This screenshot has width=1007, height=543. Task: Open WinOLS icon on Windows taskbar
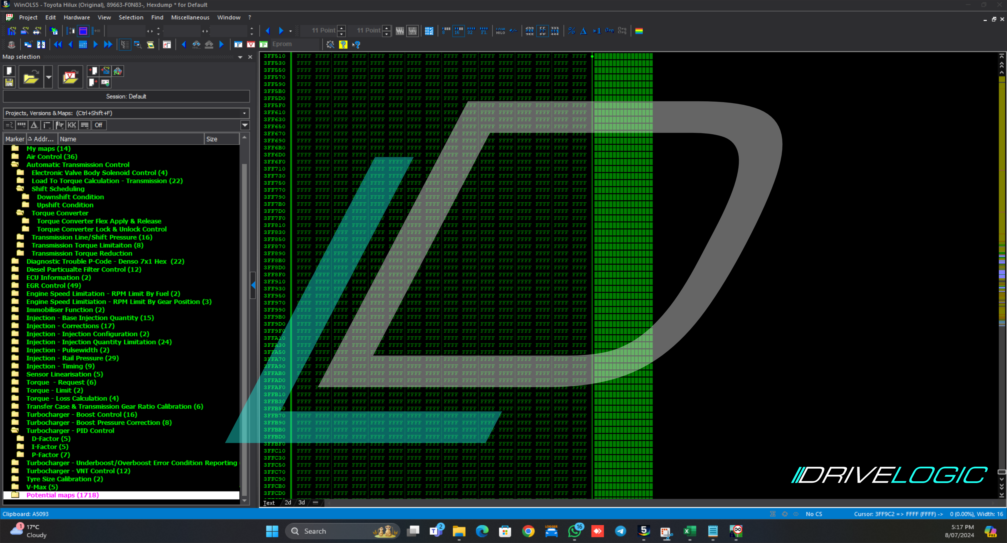tap(644, 531)
